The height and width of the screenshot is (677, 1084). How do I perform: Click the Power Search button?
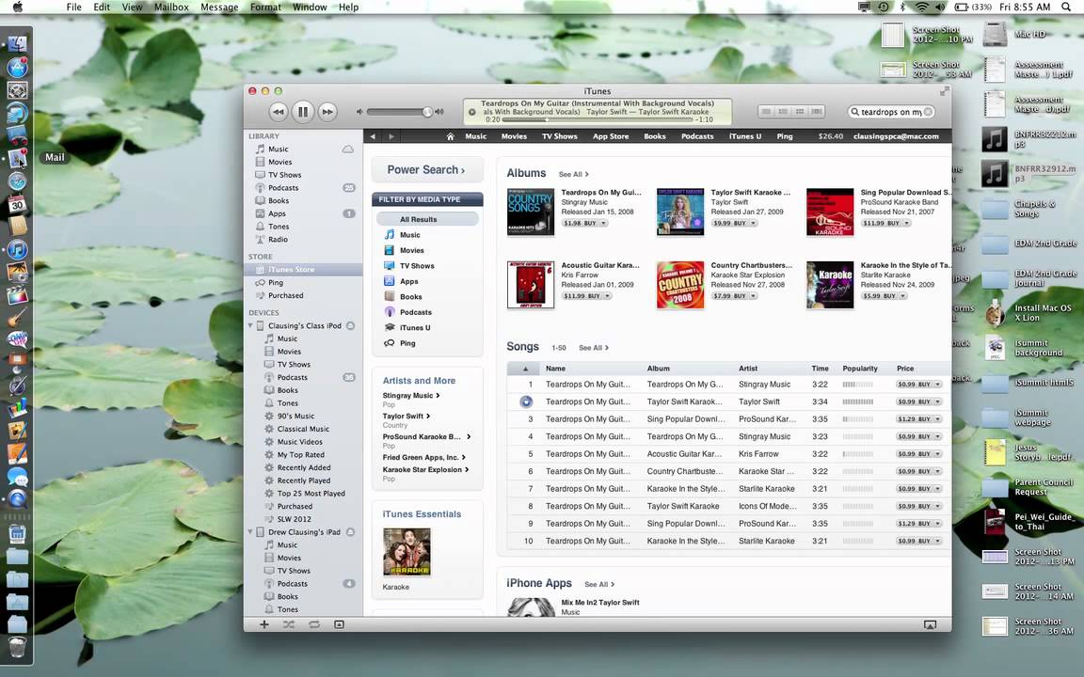426,169
